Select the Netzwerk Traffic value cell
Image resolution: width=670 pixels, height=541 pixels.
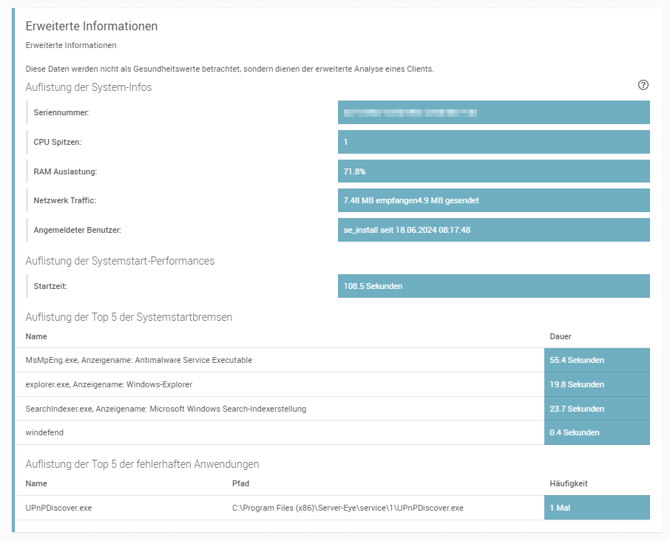(493, 200)
